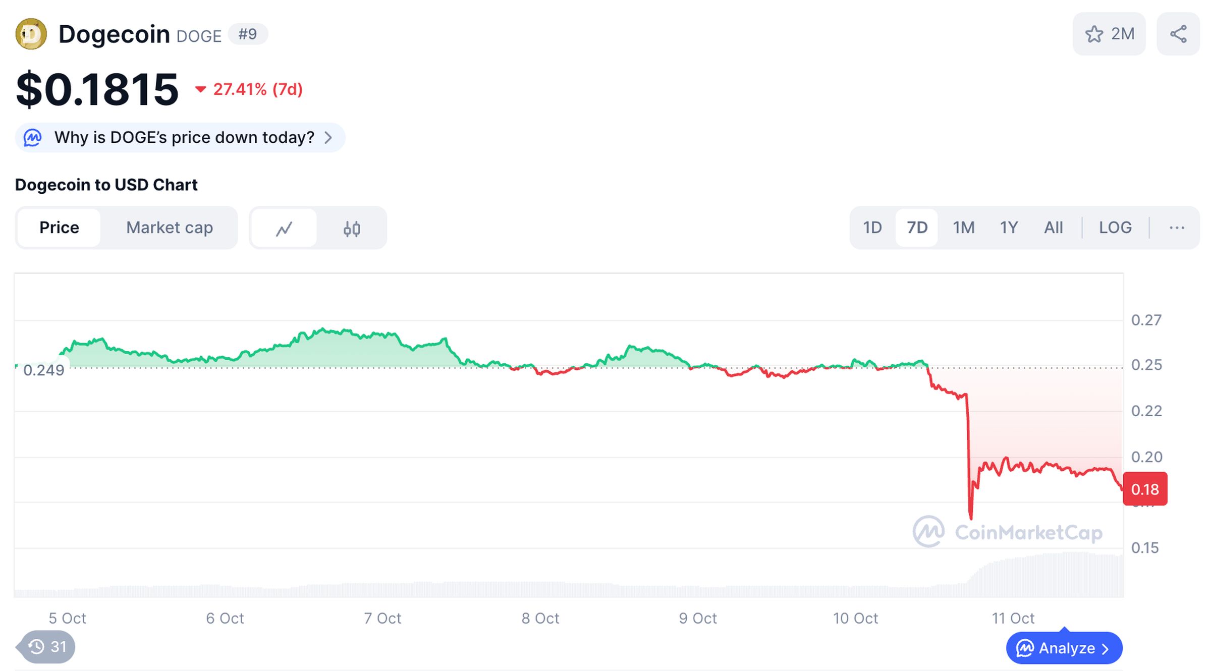Open the history clock icon labeled 31

pos(47,646)
